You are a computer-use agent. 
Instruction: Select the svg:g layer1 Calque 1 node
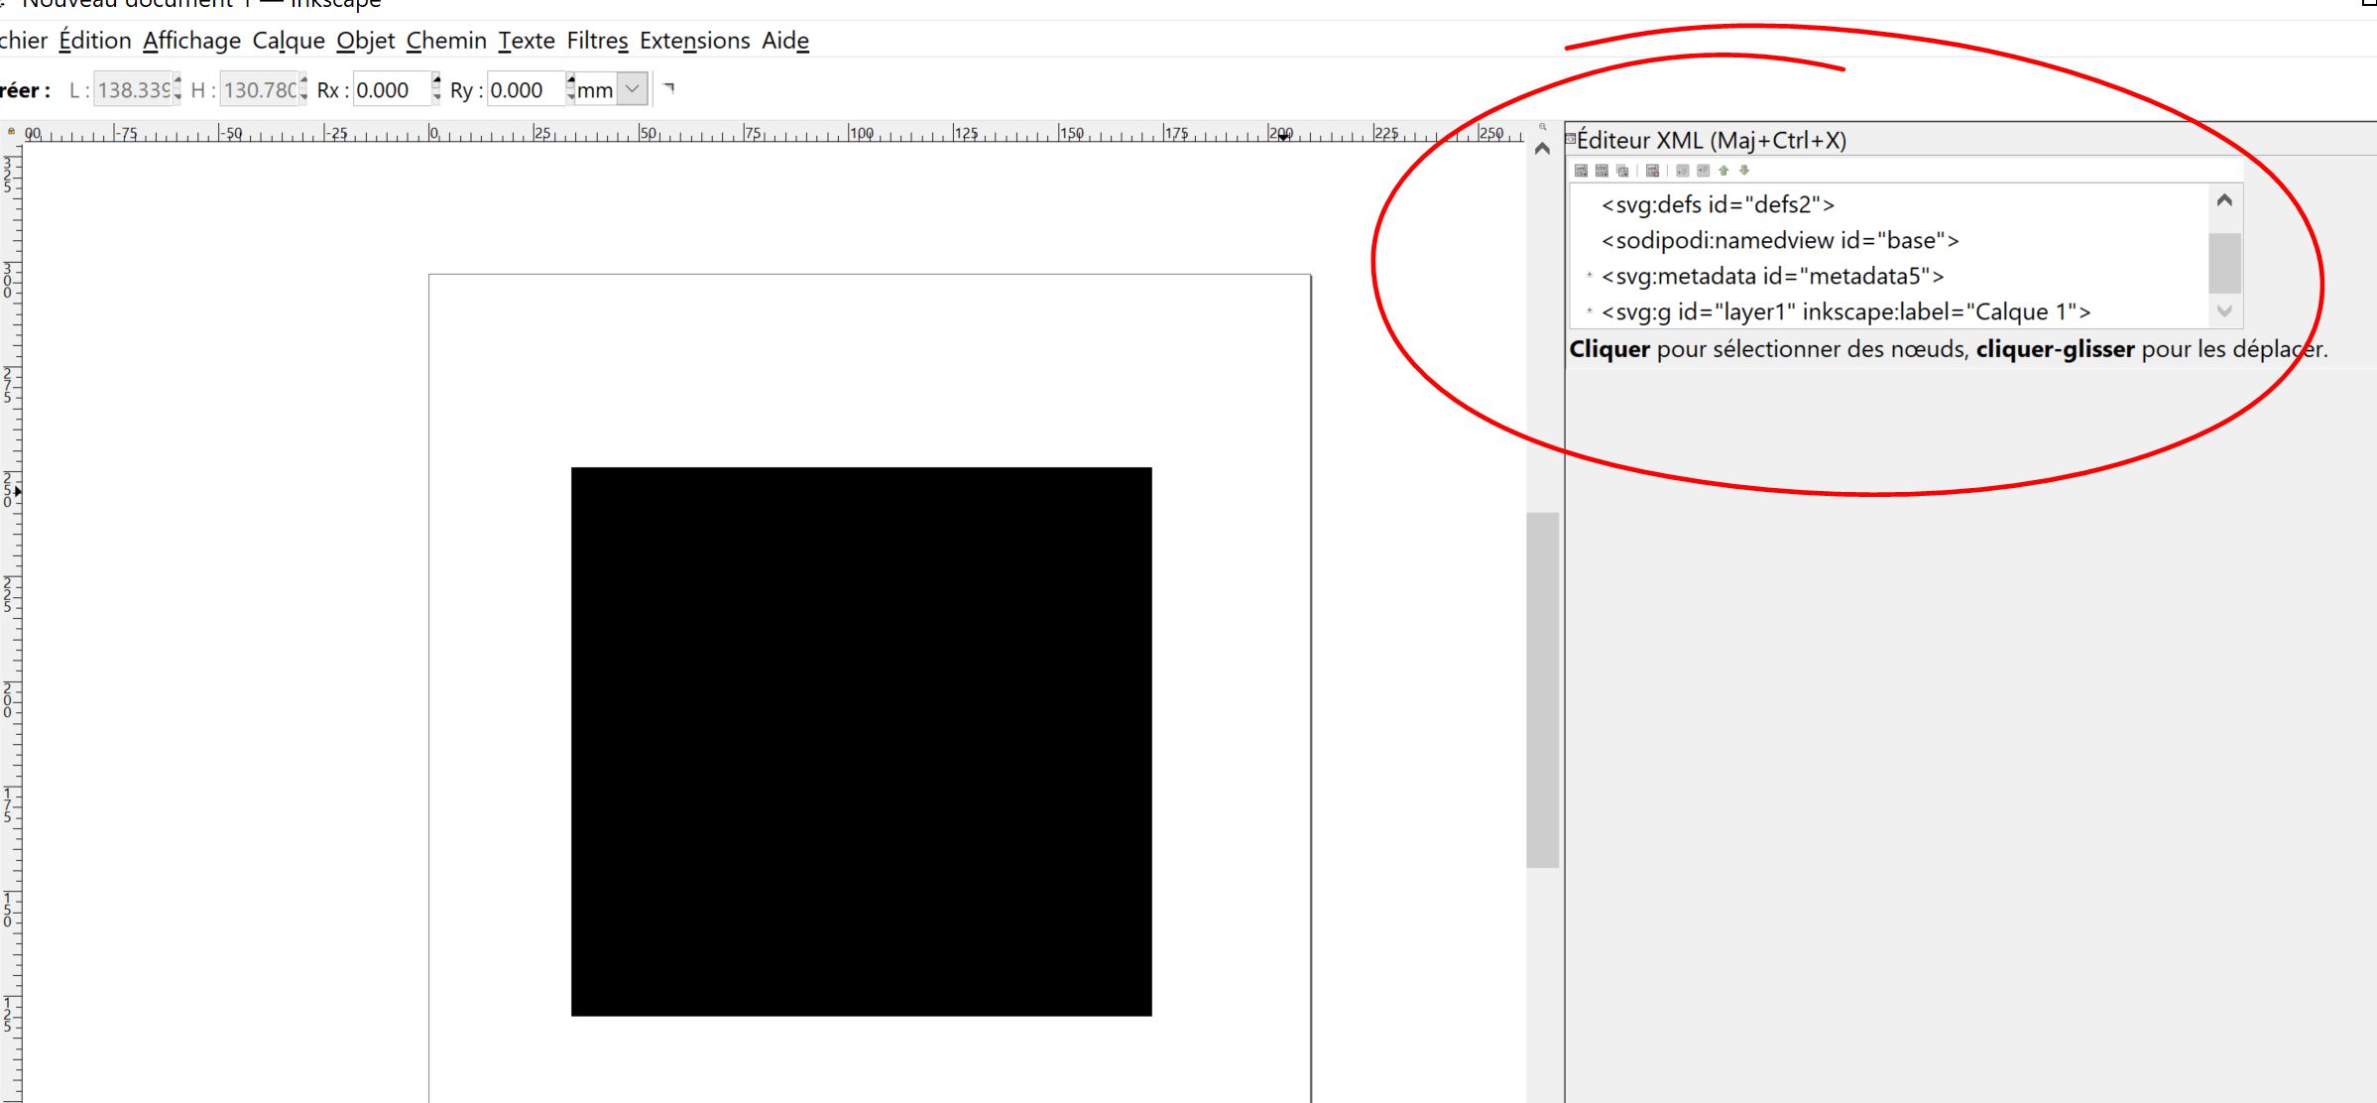click(1845, 311)
